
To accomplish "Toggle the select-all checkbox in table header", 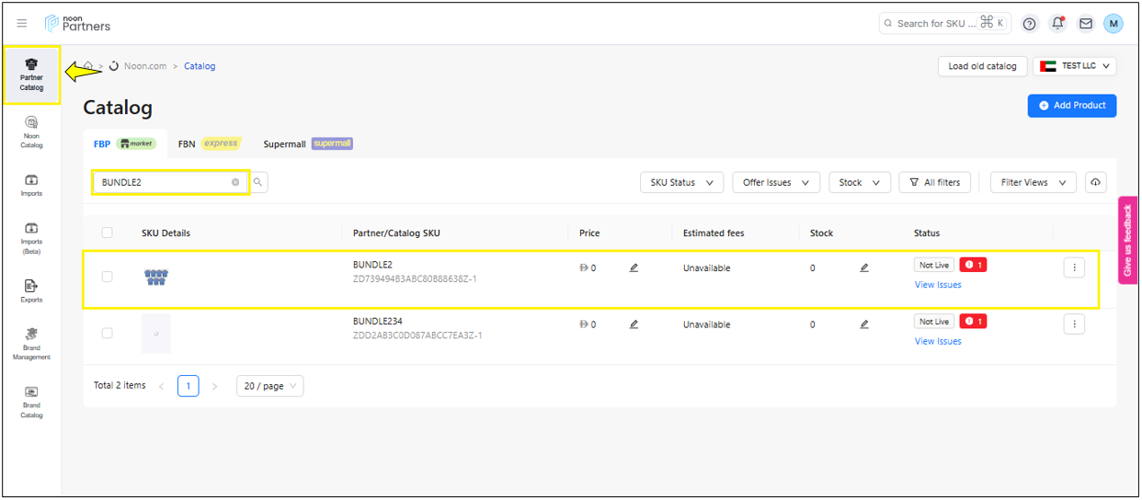I will point(108,233).
